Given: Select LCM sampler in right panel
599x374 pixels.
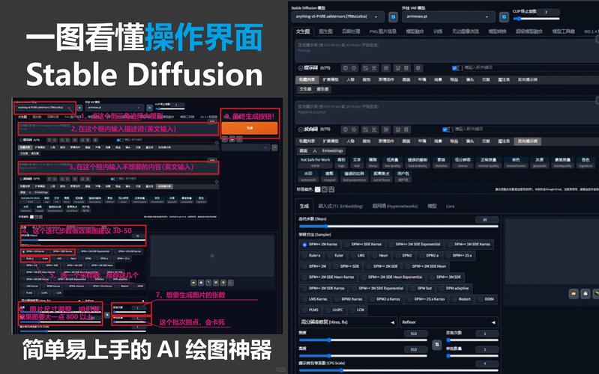Looking at the screenshot, I should coord(357,310).
